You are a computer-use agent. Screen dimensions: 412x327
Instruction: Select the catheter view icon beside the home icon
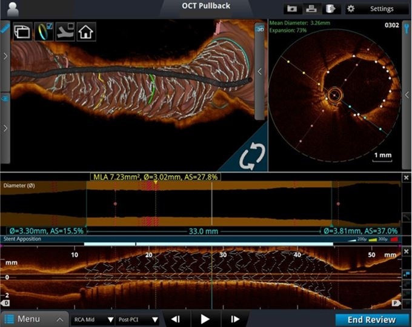point(65,31)
